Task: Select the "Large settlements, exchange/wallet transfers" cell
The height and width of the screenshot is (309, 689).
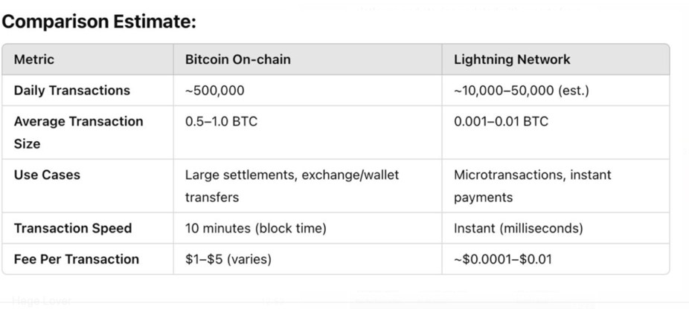Action: coord(292,186)
